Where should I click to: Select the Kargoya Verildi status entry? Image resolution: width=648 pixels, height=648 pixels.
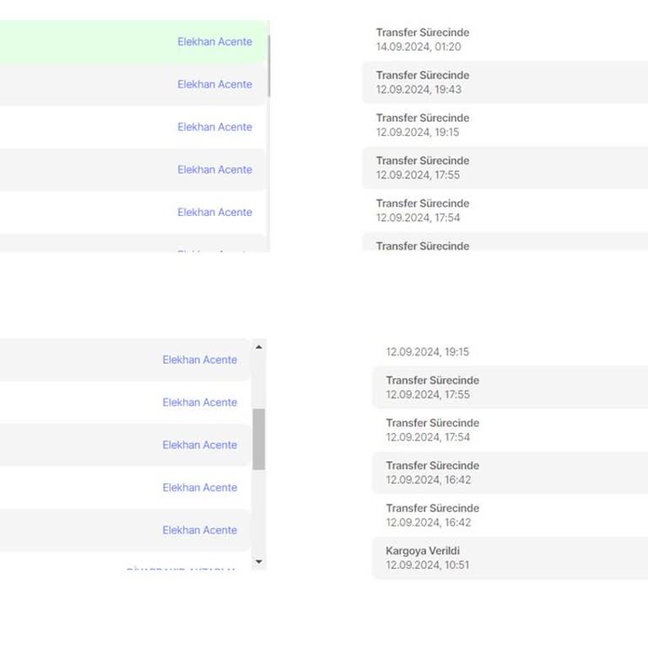510,558
